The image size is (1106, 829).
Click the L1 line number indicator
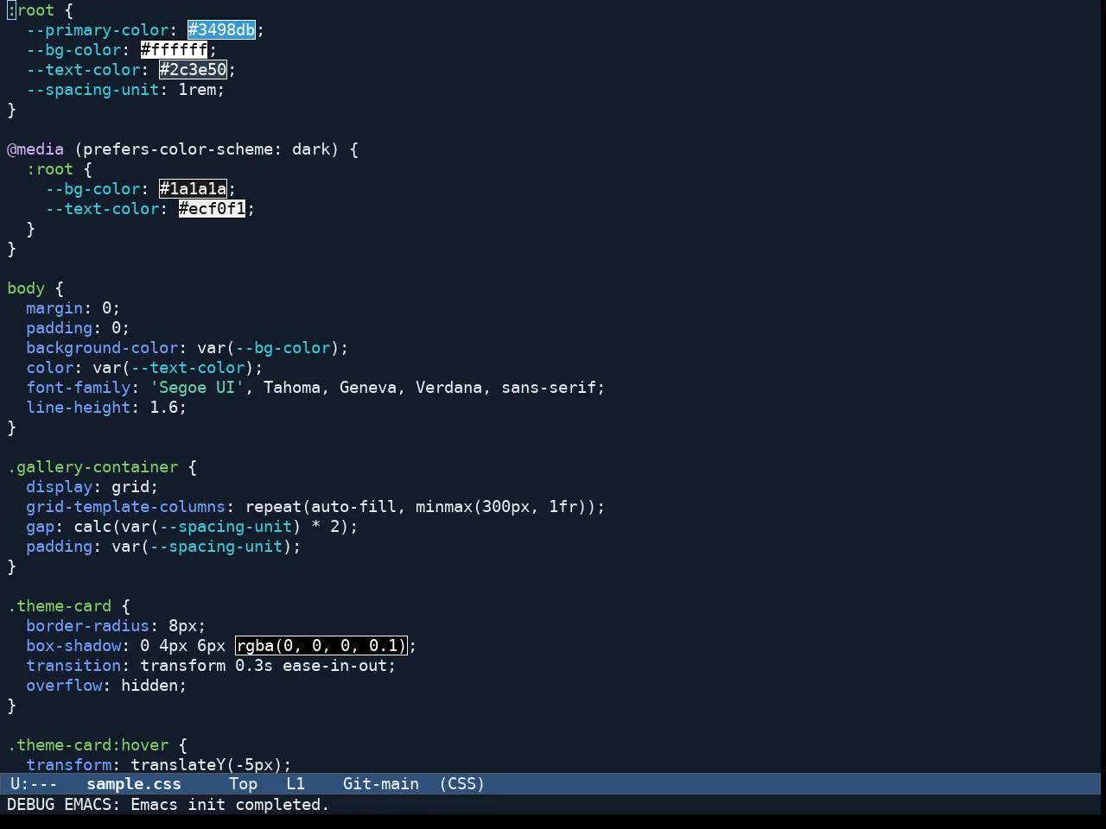tap(296, 784)
